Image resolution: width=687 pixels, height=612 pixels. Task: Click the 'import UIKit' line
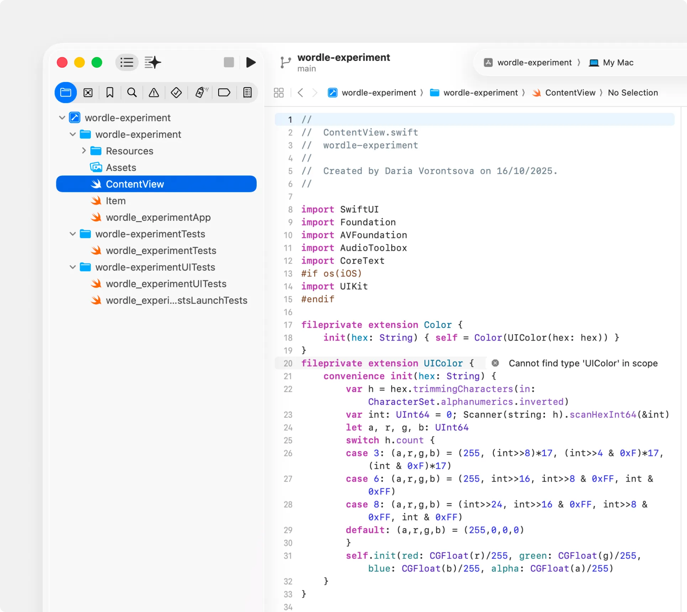coord(334,286)
